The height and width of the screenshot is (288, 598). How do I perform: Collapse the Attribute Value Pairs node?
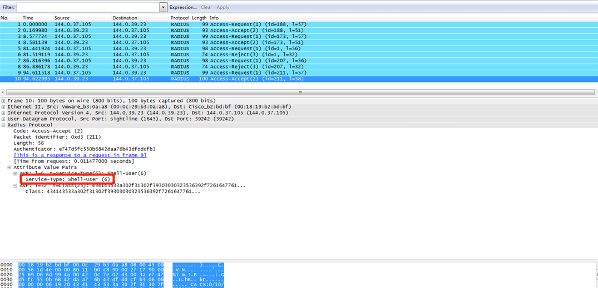coord(9,167)
